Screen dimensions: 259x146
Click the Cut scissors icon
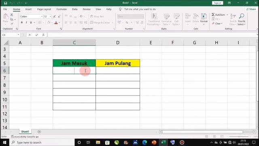tap(12, 15)
